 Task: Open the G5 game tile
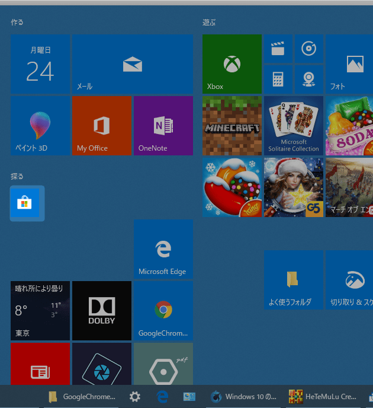pyautogui.click(x=294, y=187)
